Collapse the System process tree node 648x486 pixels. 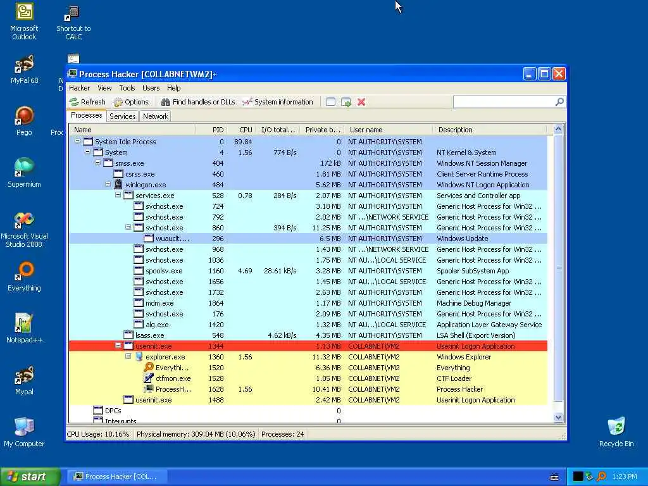coord(87,152)
